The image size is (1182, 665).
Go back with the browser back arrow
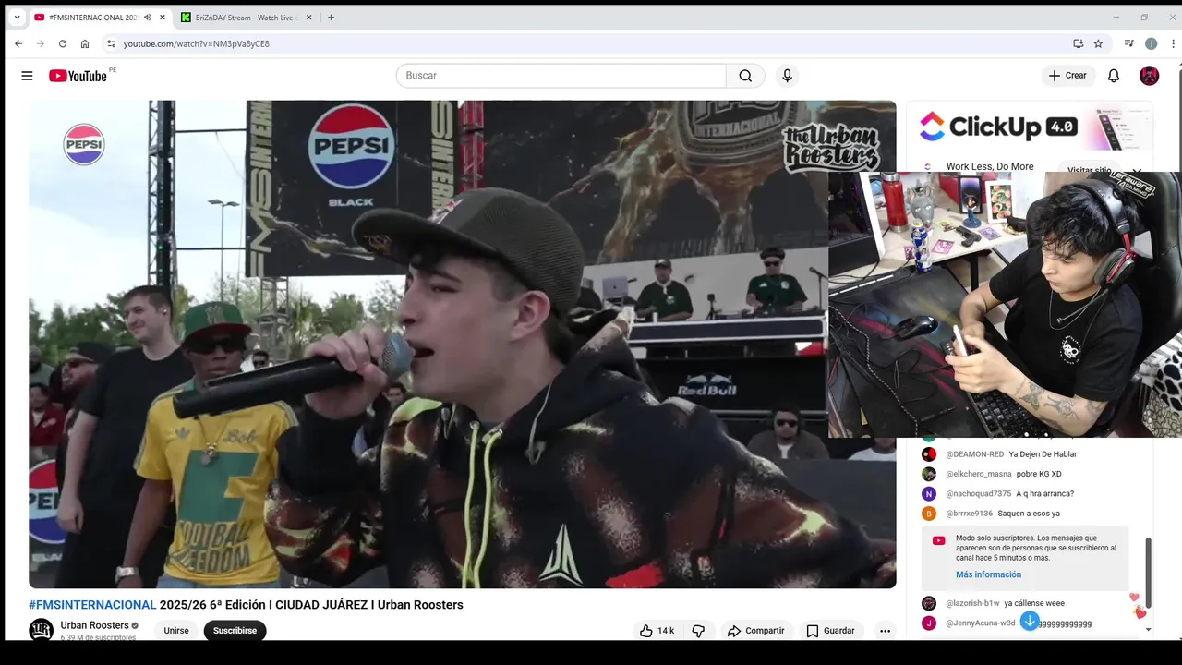pyautogui.click(x=18, y=43)
